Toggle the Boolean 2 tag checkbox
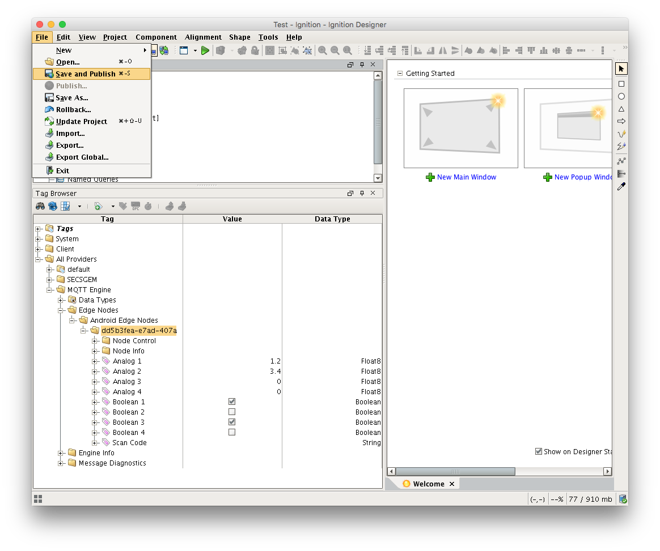Screen dimensions: 660x551 coord(232,412)
